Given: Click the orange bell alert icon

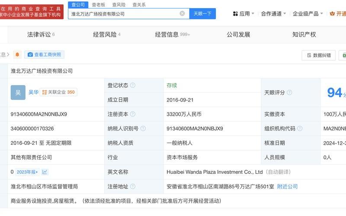Looking at the screenshot, I should pyautogui.click(x=17, y=54).
